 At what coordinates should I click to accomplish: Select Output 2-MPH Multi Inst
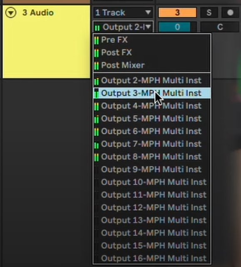pos(152,81)
